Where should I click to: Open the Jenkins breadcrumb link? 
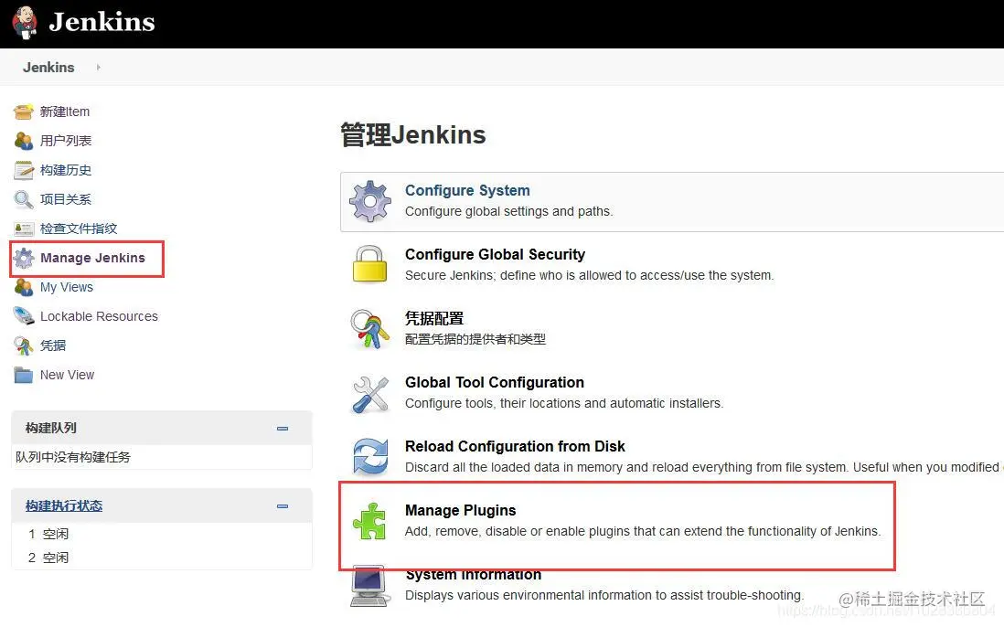coord(48,68)
